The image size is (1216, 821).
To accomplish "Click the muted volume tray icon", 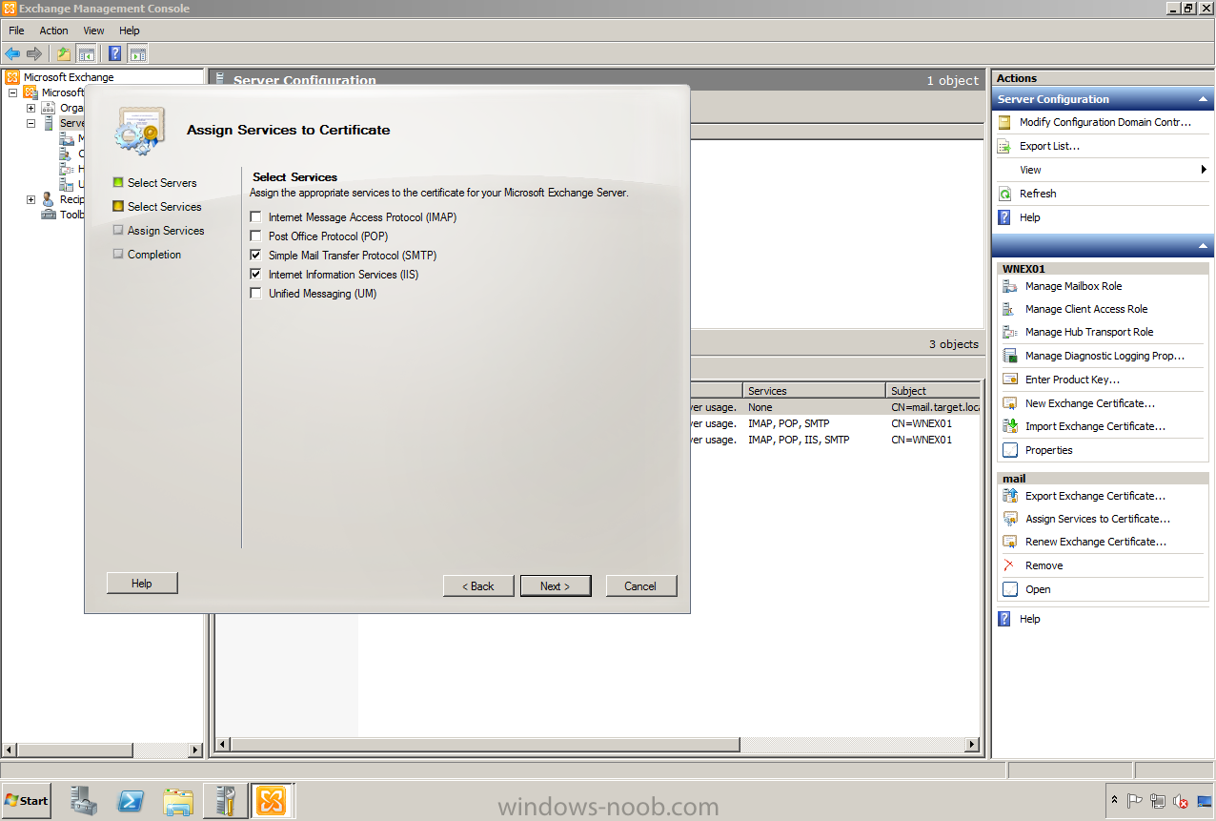I will tap(1180, 801).
